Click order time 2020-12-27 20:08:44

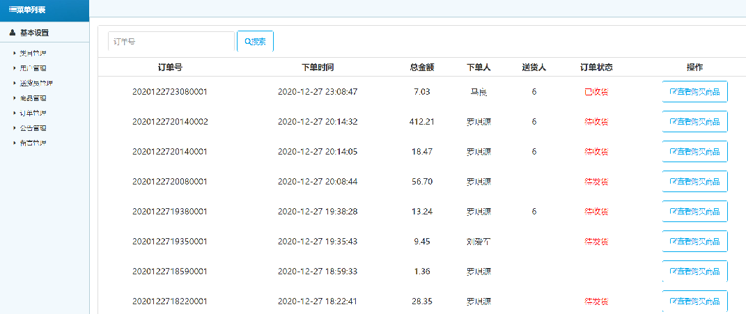pos(318,182)
